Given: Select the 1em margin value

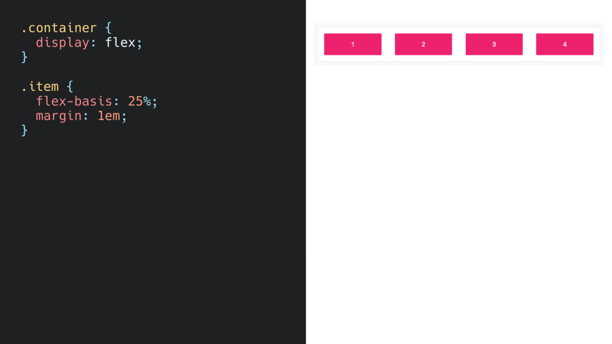Looking at the screenshot, I should [x=109, y=116].
